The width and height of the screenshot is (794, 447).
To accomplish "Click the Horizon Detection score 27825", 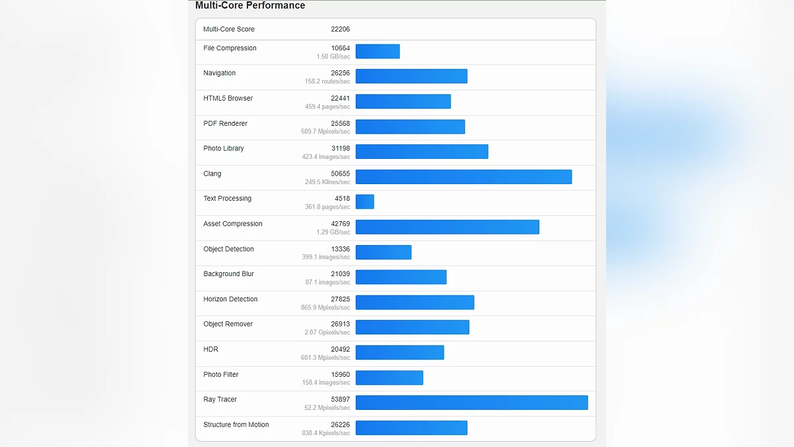I will (x=340, y=299).
